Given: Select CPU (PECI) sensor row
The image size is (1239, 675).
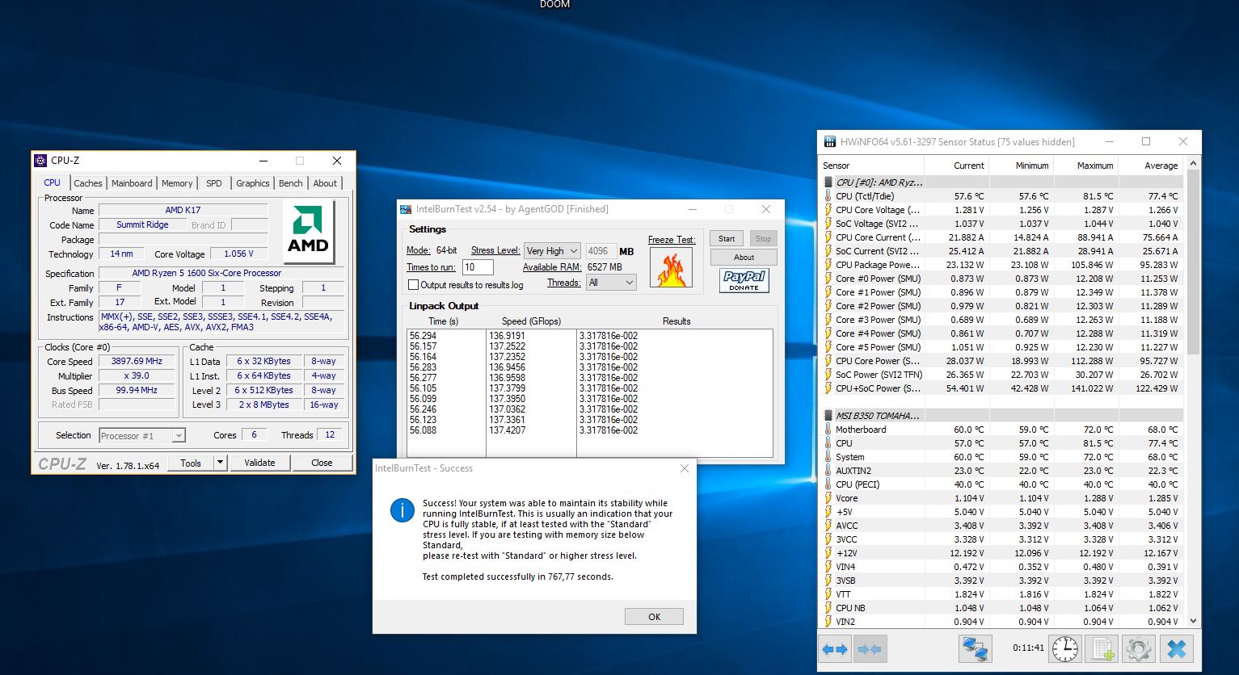Looking at the screenshot, I should [1001, 484].
